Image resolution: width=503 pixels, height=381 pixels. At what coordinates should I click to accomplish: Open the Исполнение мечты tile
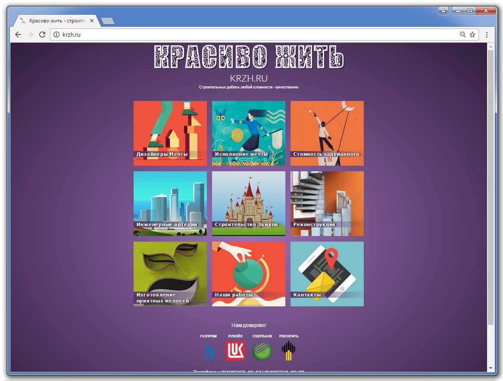(249, 133)
